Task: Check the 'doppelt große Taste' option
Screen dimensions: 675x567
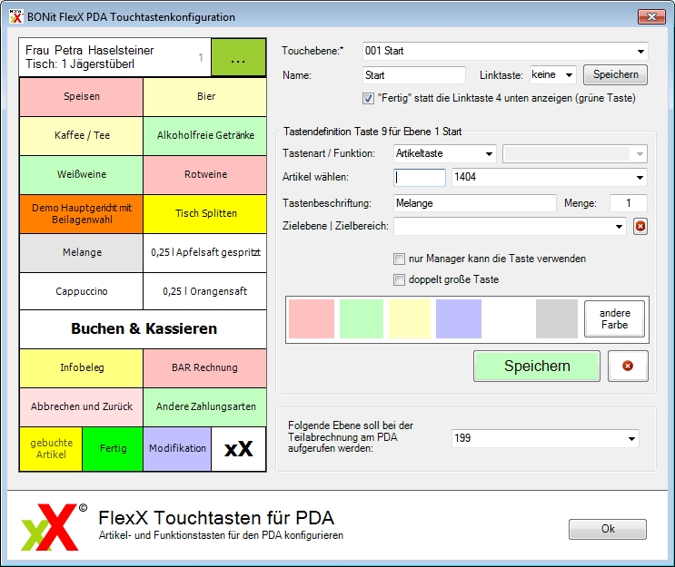Action: point(399,279)
